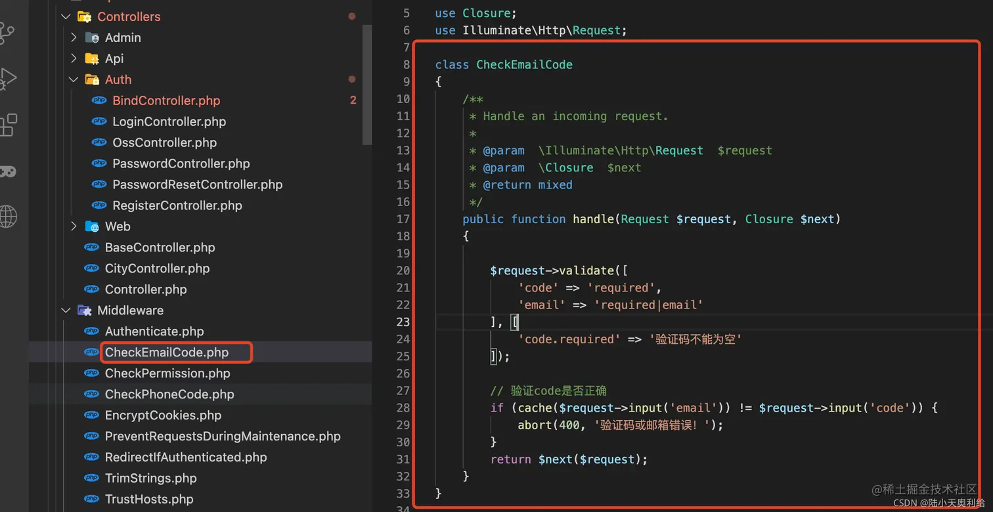Open CheckPhoneCode.php file
This screenshot has height=512, width=993.
(x=169, y=395)
